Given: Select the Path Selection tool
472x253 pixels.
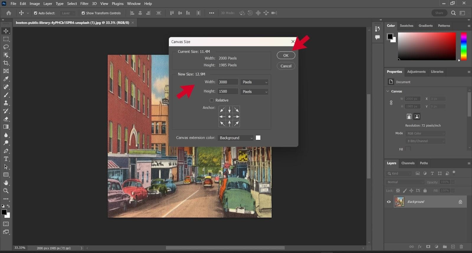Looking at the screenshot, I should (x=6, y=167).
